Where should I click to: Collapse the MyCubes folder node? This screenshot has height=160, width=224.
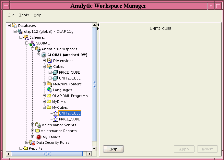[44, 107]
